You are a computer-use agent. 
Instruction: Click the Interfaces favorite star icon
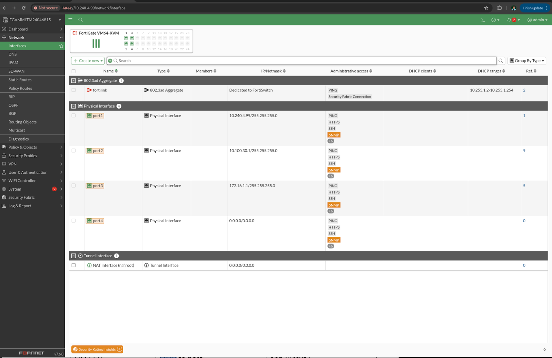point(61,46)
